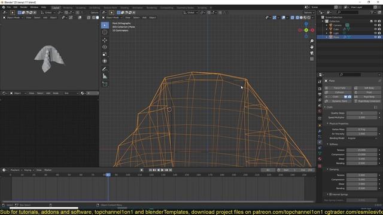Collapse the Damping section
Image resolution: width=383 pixels, height=215 pixels.
tap(328, 170)
